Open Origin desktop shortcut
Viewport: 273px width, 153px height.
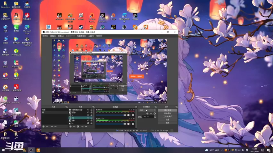(x=113, y=16)
